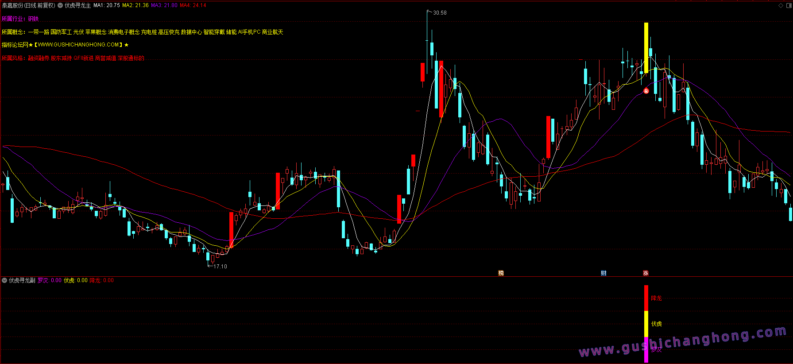Image resolution: width=793 pixels, height=364 pixels.
Task: Select the 伏虎寻龙副 sub-indicator name
Action: click(22, 280)
